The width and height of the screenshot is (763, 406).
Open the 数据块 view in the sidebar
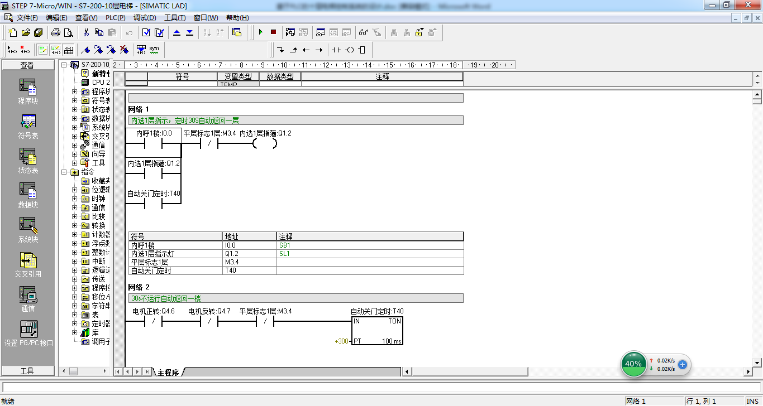pyautogui.click(x=28, y=196)
